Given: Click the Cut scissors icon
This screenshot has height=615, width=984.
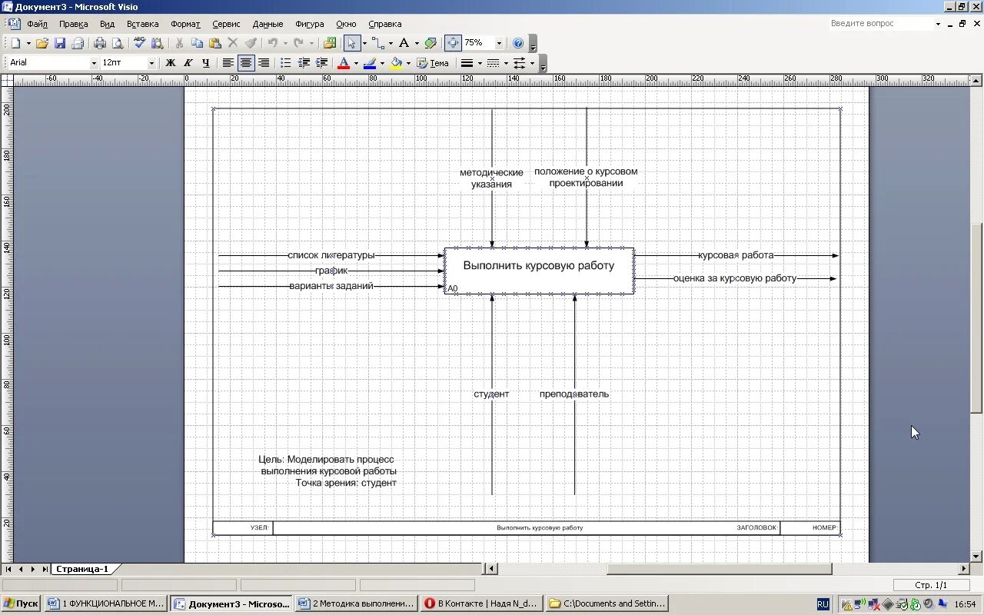Looking at the screenshot, I should (x=179, y=43).
